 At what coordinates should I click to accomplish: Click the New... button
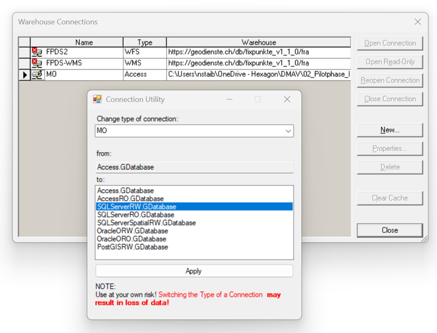389,130
